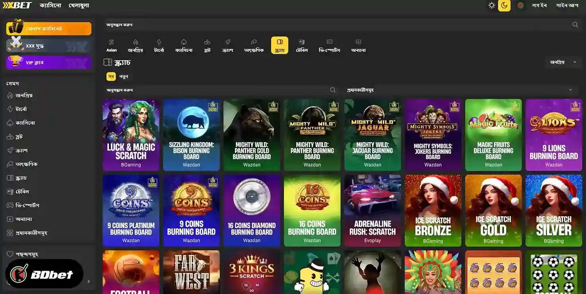Image resolution: width=586 pixels, height=294 pixels.
Task: Open sidebar পছন্দসমূহ heart favorites item
Action: 23,254
